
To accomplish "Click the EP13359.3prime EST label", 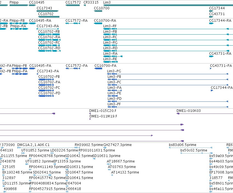I will 67,161.
